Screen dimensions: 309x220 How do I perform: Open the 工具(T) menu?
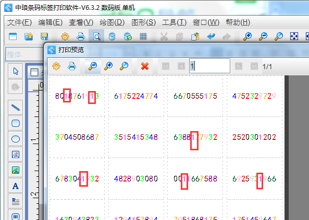(x=174, y=22)
